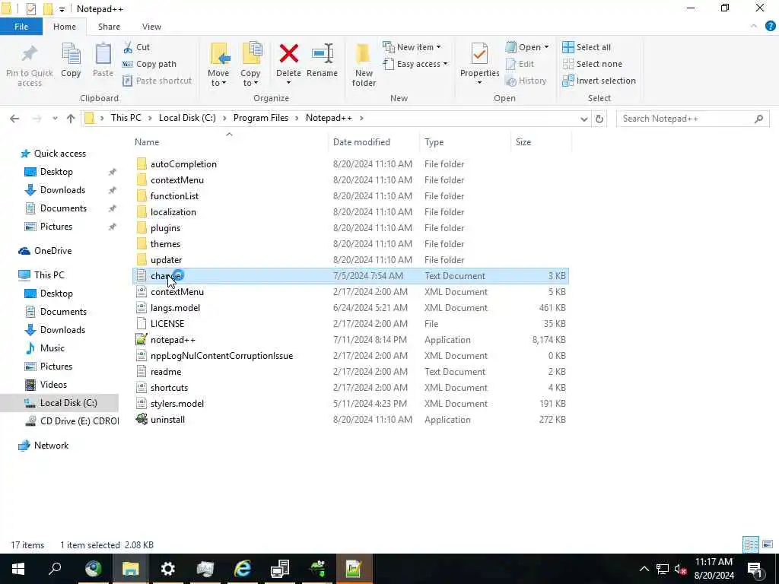Select CD Drive (E:) in the navigation pane
This screenshot has width=779, height=584.
[x=72, y=421]
